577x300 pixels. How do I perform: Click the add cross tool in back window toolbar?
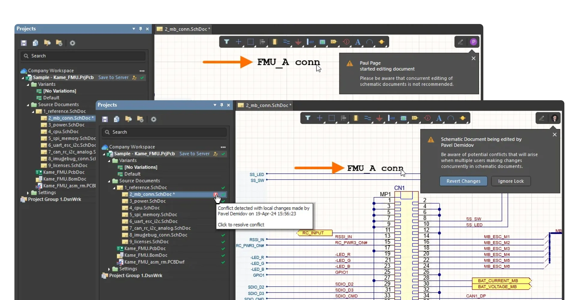click(238, 42)
